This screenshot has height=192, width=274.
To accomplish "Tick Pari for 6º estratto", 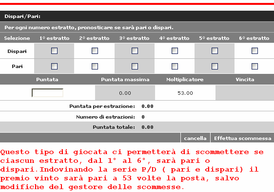I will tap(254, 66).
